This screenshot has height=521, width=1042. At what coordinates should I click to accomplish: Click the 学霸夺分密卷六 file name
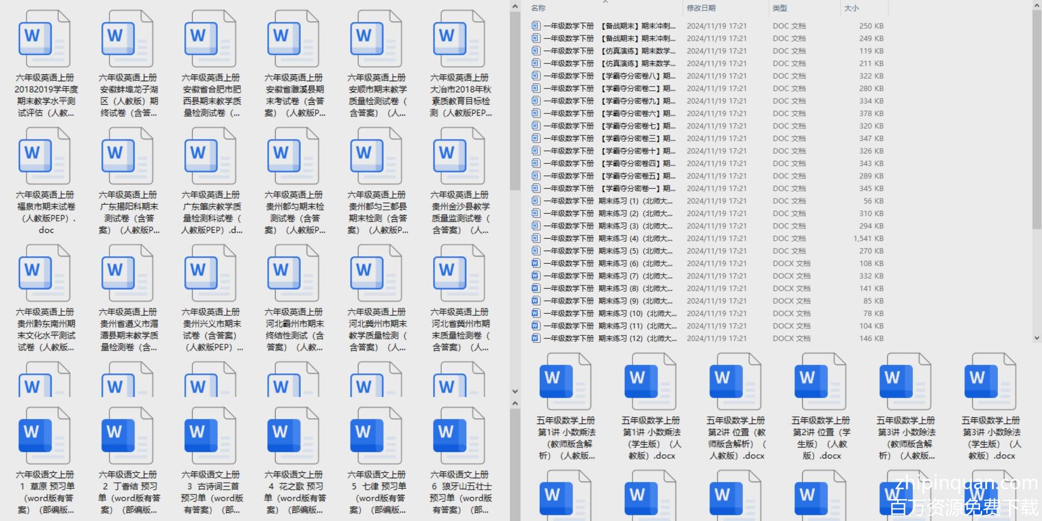pyautogui.click(x=609, y=113)
